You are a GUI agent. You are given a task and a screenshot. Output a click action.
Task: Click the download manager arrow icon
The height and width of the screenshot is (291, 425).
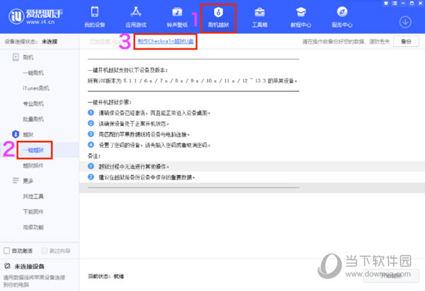405,21
